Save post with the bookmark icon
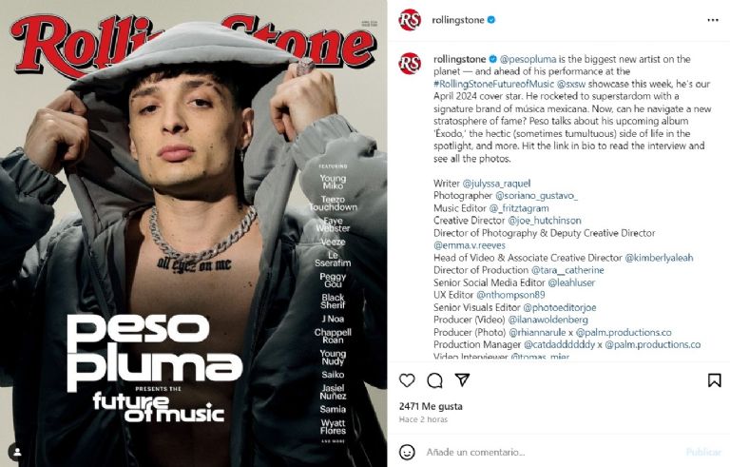This screenshot has height=467, width=730. click(x=714, y=380)
